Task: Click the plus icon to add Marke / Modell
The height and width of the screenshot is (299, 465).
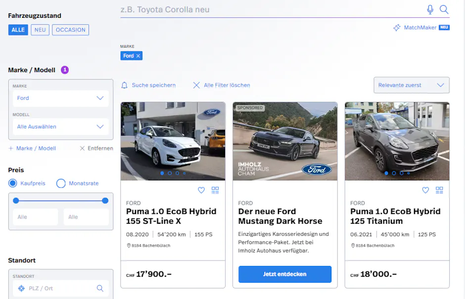Action: pos(11,148)
